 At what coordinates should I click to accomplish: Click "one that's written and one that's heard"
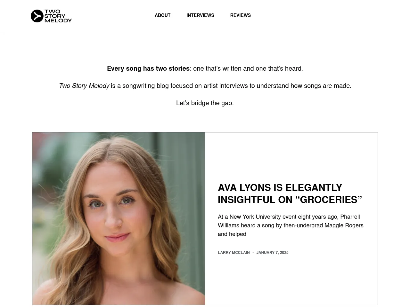[x=248, y=68]
